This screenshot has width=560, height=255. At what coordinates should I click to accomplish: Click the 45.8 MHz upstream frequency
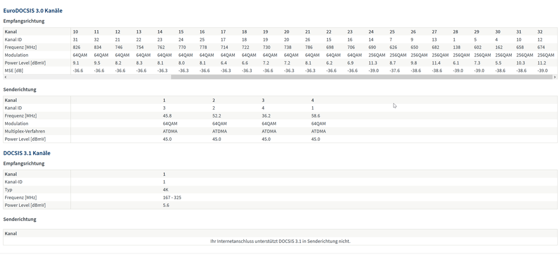(x=167, y=116)
